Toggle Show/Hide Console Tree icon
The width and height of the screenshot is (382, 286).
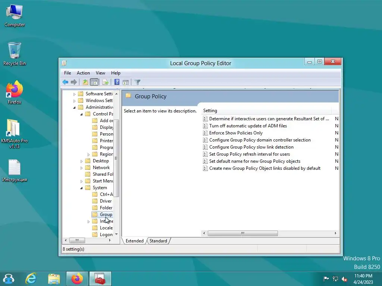point(94,82)
